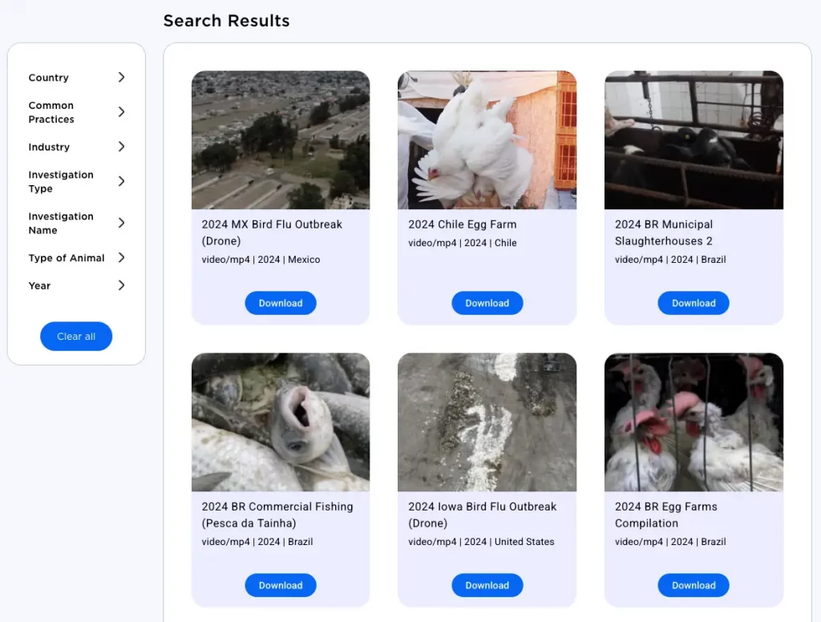The width and height of the screenshot is (821, 622).
Task: Download Iowa Bird Flu Outbreak drone video
Action: [487, 585]
